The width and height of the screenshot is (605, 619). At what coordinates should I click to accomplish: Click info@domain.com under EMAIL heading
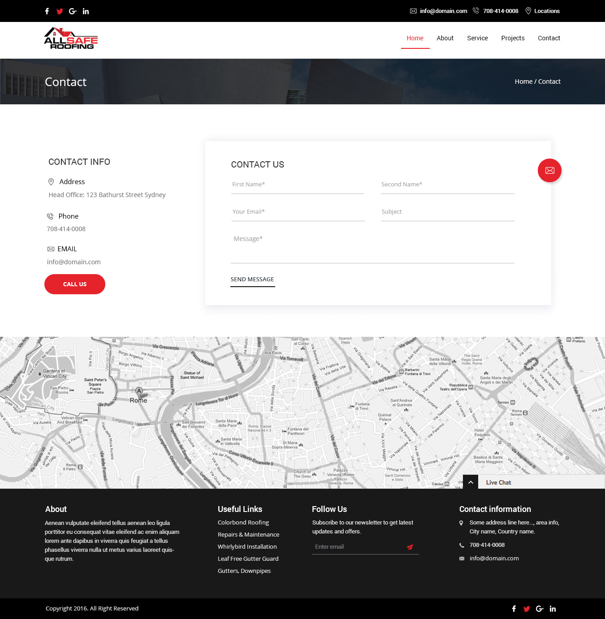click(x=74, y=262)
